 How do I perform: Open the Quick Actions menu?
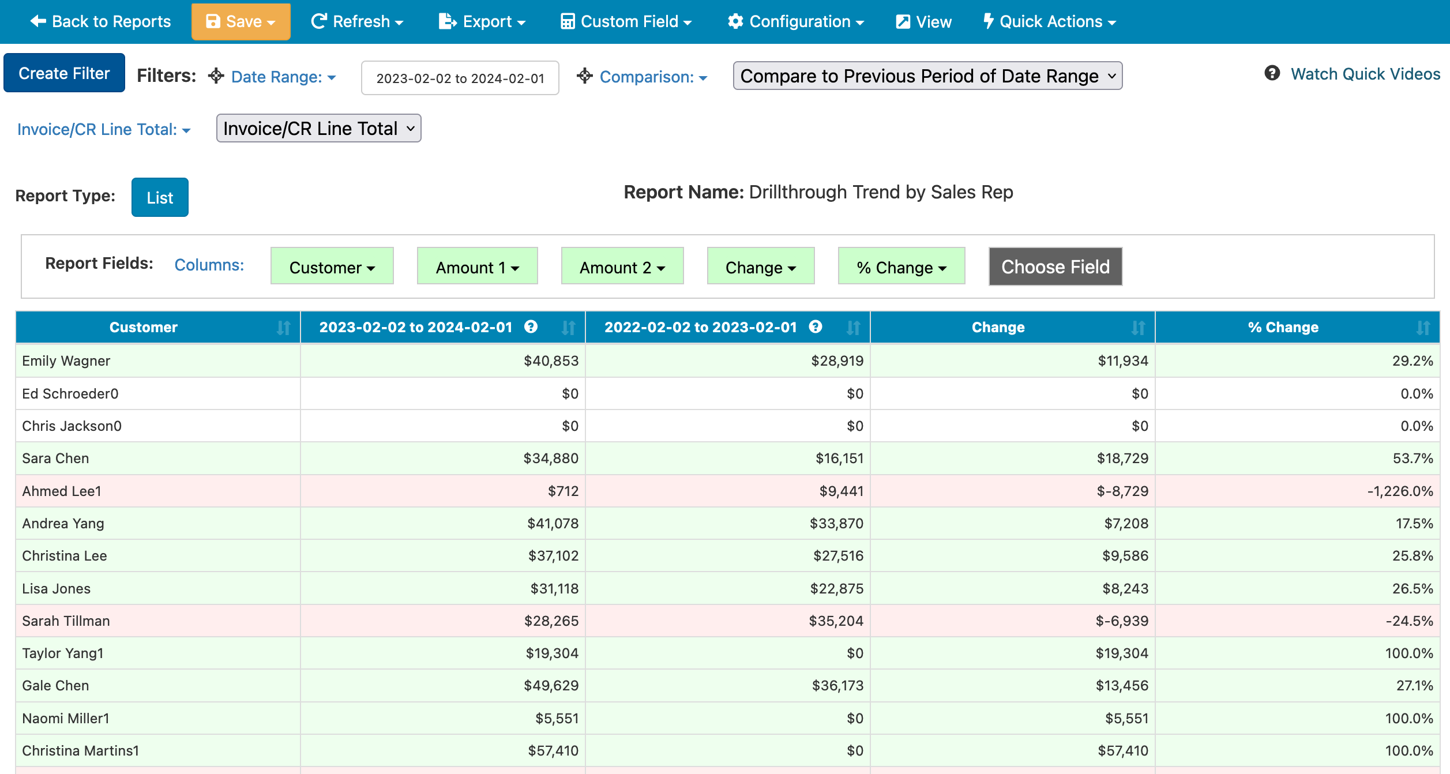[1050, 22]
